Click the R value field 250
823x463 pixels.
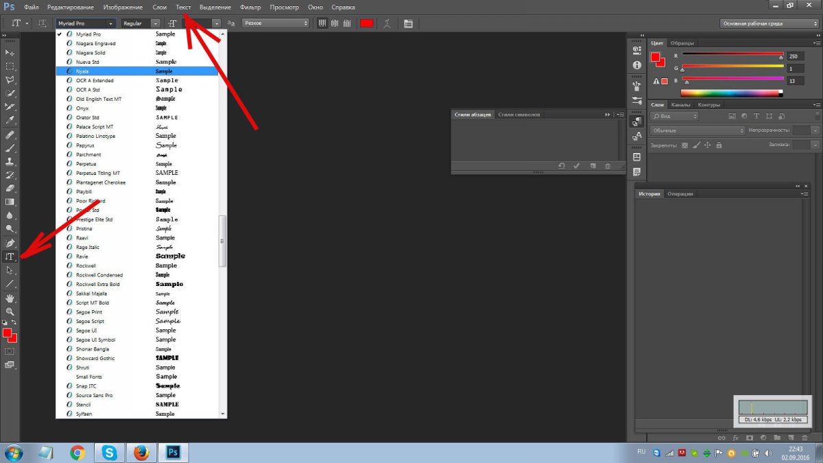(x=796, y=56)
